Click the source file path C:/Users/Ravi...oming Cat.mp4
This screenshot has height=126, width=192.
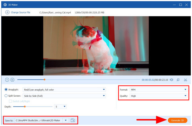point(55,12)
